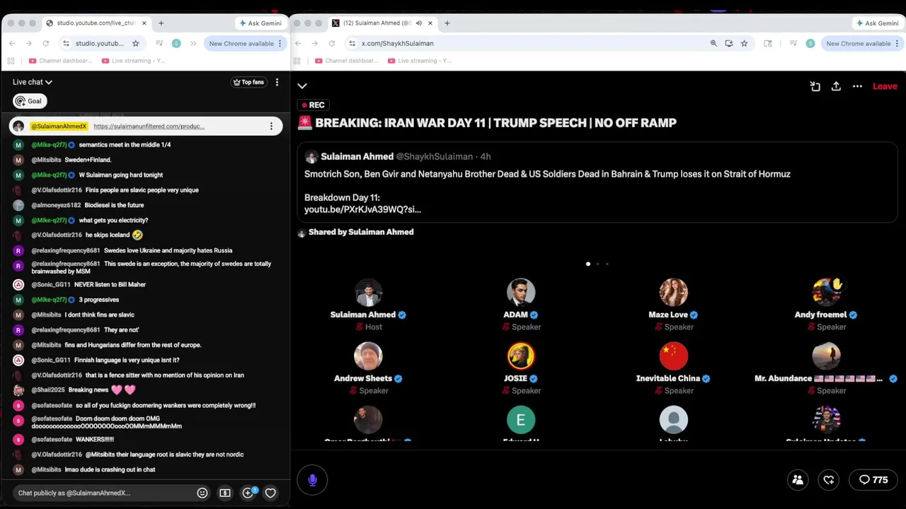Open speaker ADAM's avatar
This screenshot has width=906, height=509.
pyautogui.click(x=521, y=293)
